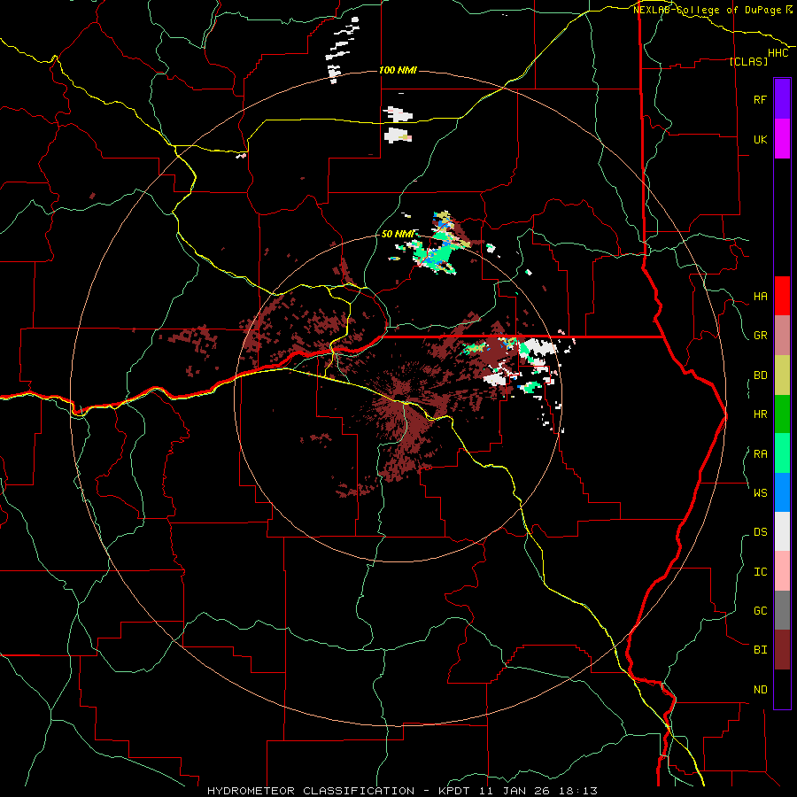The height and width of the screenshot is (797, 797).
Task: Click the brown BI legend color swatch
Action: 782,650
